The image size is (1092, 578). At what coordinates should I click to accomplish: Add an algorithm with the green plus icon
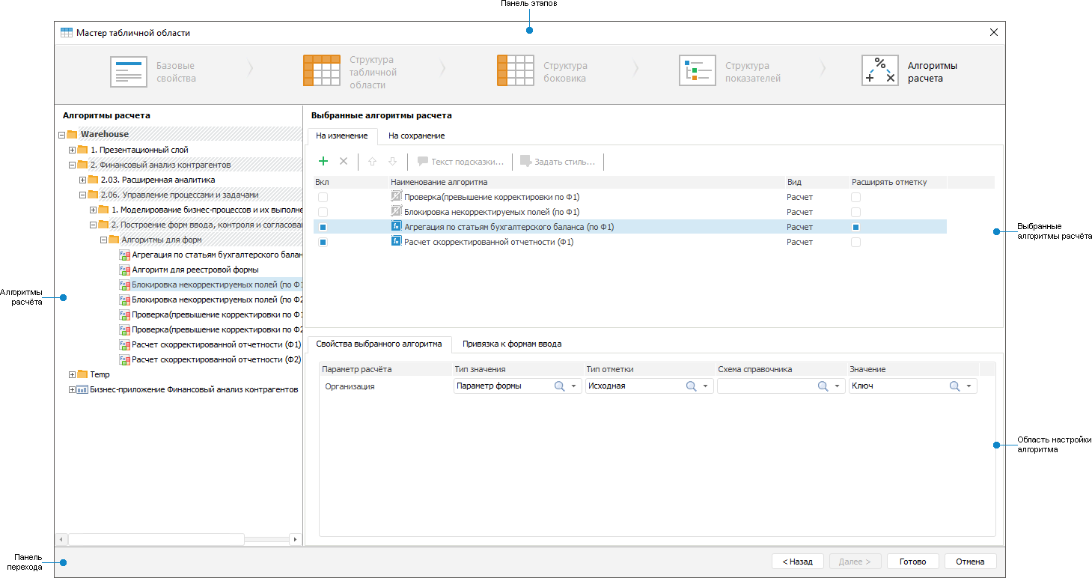tap(323, 161)
